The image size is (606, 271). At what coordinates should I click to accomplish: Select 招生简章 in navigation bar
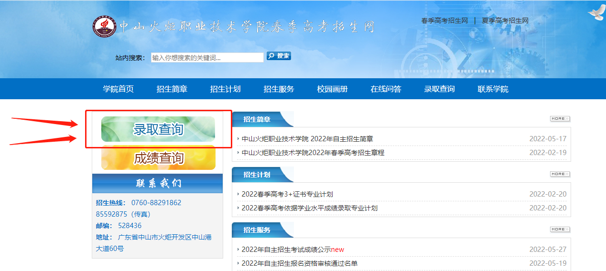[172, 89]
